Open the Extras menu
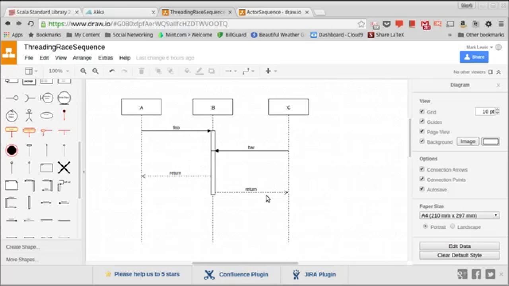The image size is (509, 286). coord(105,58)
